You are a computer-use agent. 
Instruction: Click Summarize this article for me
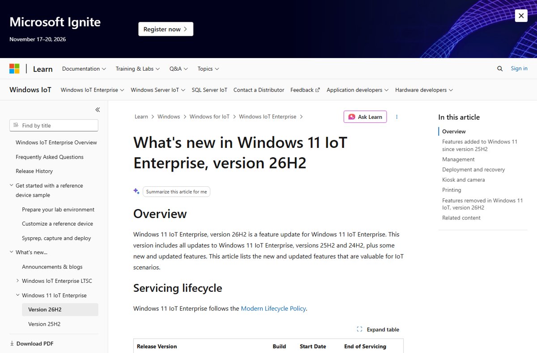coord(176,192)
